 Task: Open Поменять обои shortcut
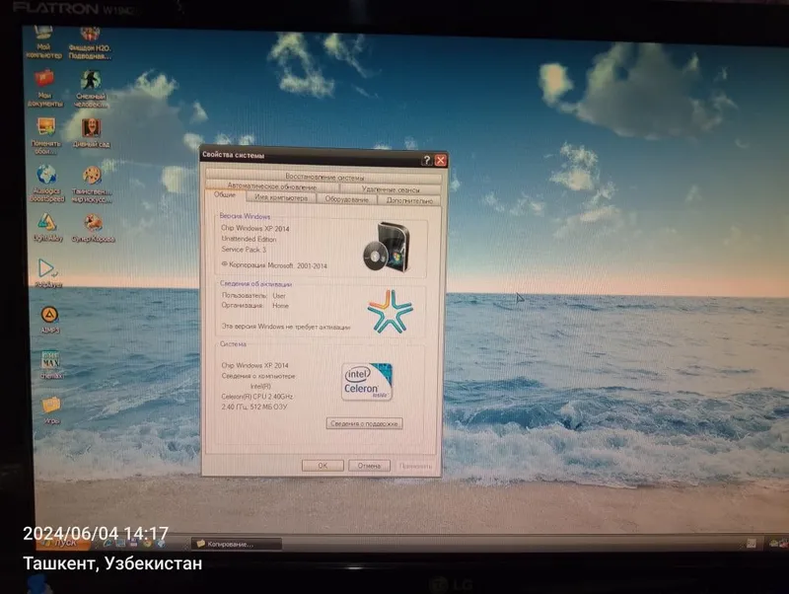pos(45,135)
